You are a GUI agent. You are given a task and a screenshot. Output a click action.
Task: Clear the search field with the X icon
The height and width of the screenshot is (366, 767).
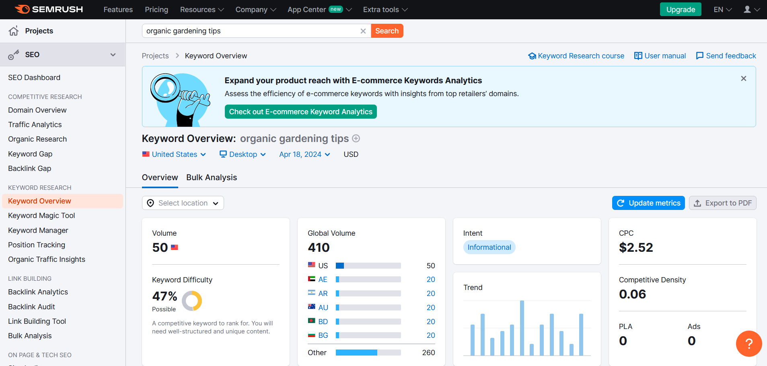(363, 31)
